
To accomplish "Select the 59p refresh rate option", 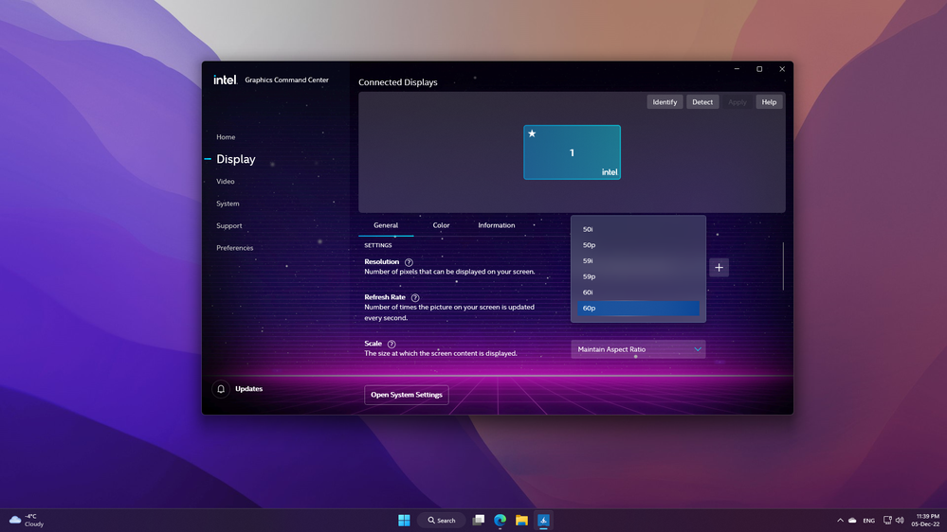I will tap(638, 276).
